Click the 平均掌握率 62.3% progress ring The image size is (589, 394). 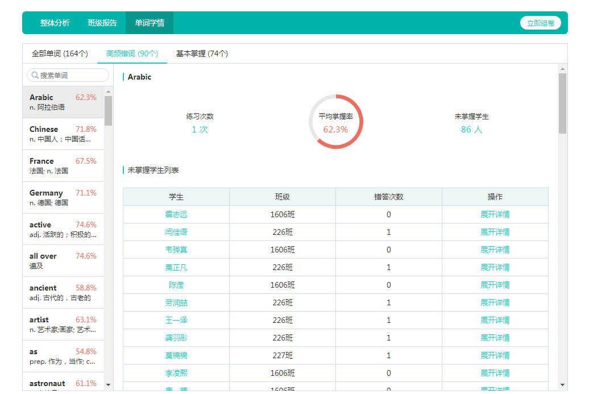(x=335, y=122)
